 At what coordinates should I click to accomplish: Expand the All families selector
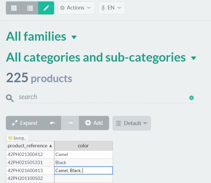tap(41, 36)
